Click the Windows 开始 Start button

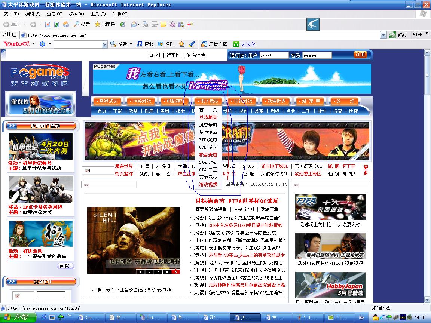coord(18,317)
